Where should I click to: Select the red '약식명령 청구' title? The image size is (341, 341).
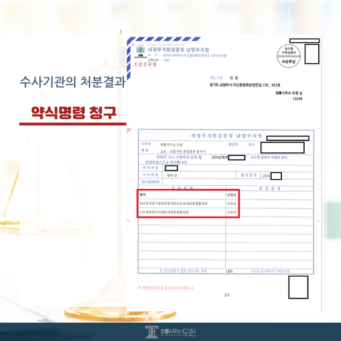[74, 113]
